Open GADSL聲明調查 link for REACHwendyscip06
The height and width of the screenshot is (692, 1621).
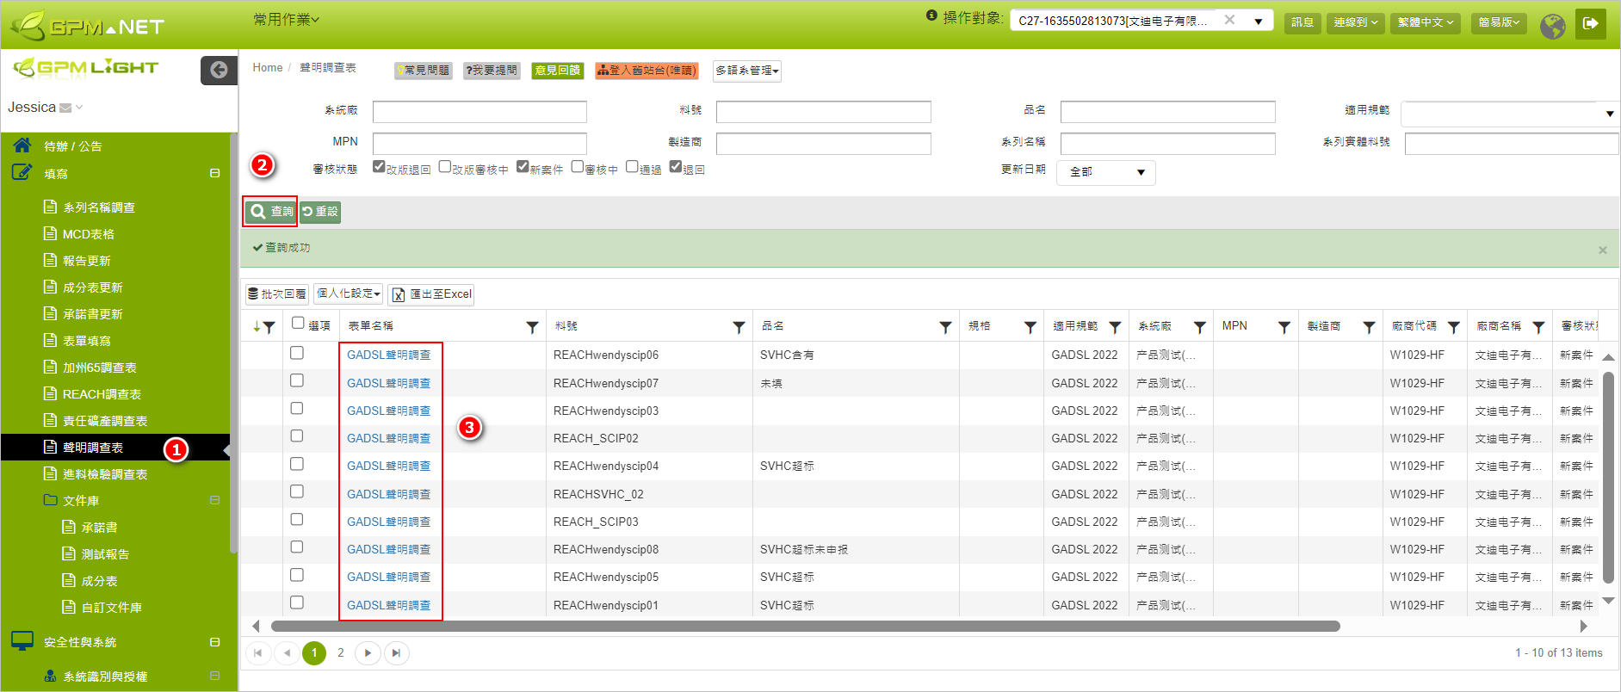[x=388, y=355]
